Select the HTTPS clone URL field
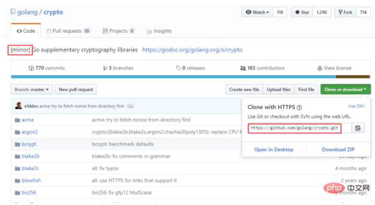 [300, 128]
